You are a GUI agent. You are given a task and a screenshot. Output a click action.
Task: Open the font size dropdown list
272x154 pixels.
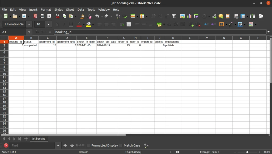[x=48, y=24]
